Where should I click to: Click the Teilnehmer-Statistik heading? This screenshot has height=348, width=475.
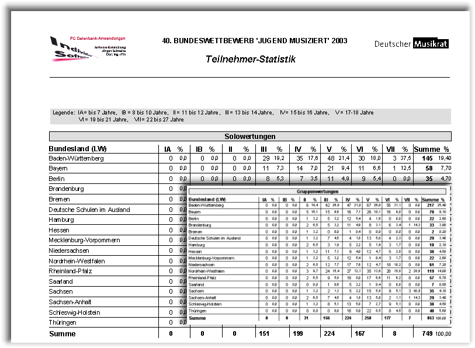coord(250,60)
